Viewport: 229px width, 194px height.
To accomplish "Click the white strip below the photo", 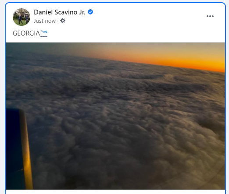I will (115, 192).
